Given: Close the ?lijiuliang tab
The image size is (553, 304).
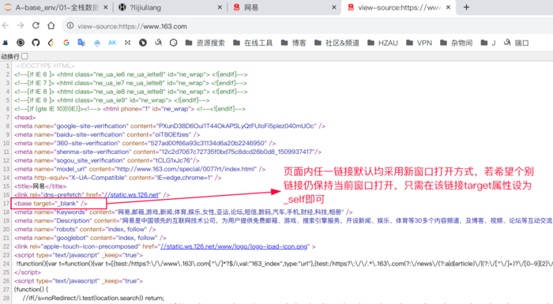Looking at the screenshot, I should [x=220, y=7].
